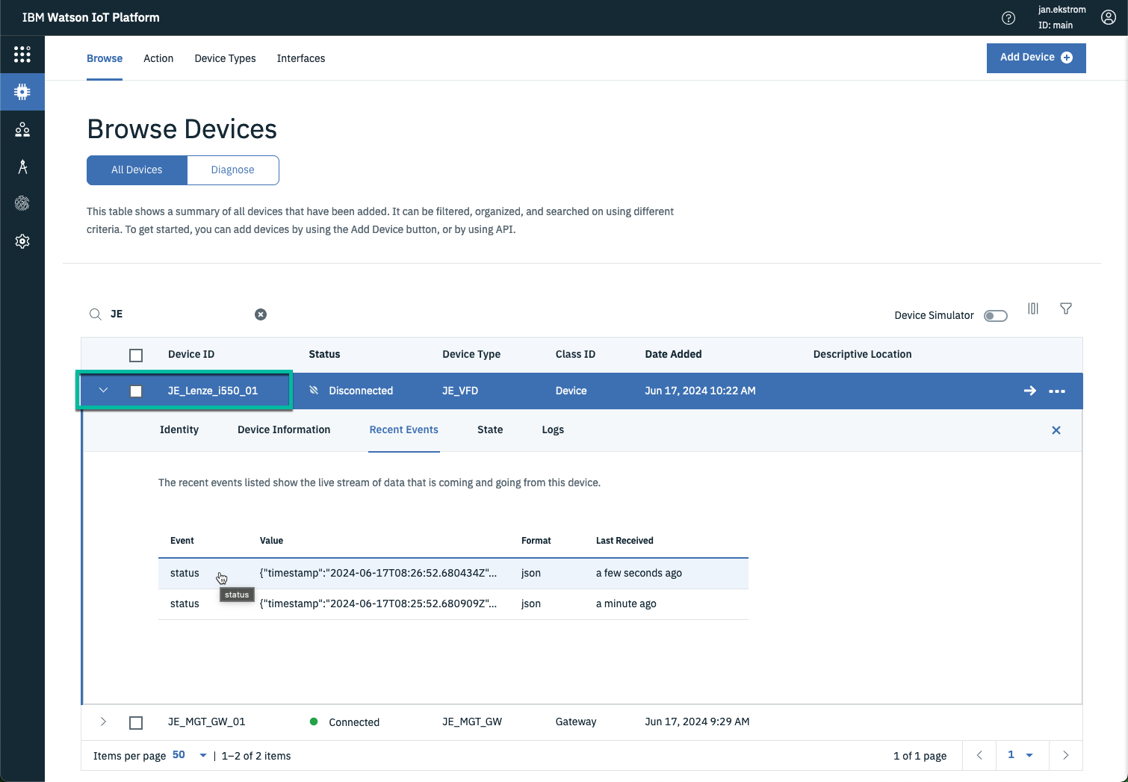Screen dimensions: 1128x782
Task: Open the Device Information tab
Action: (x=284, y=429)
